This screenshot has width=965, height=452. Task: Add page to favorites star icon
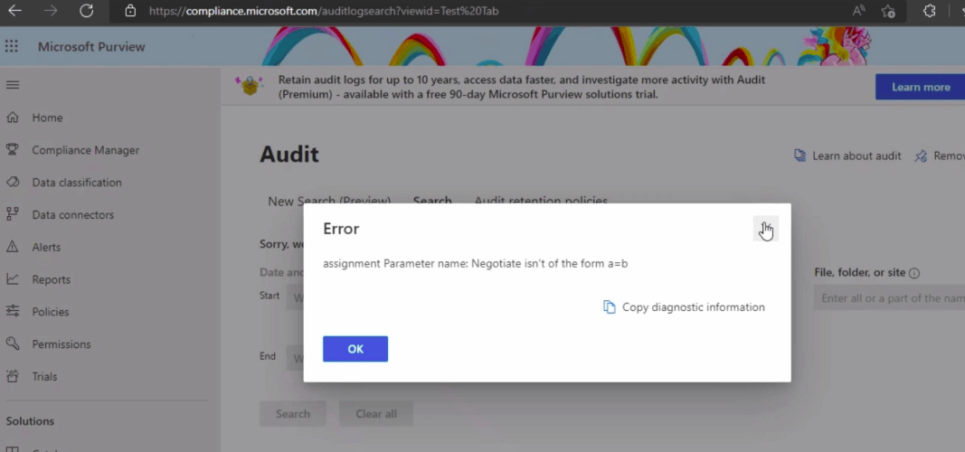pos(887,11)
